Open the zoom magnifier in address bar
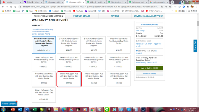The image size is (199, 112). [166, 7]
